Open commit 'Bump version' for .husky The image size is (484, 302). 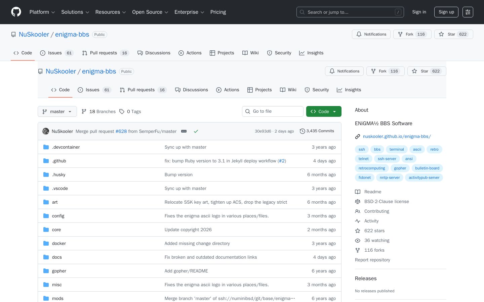[178, 174]
